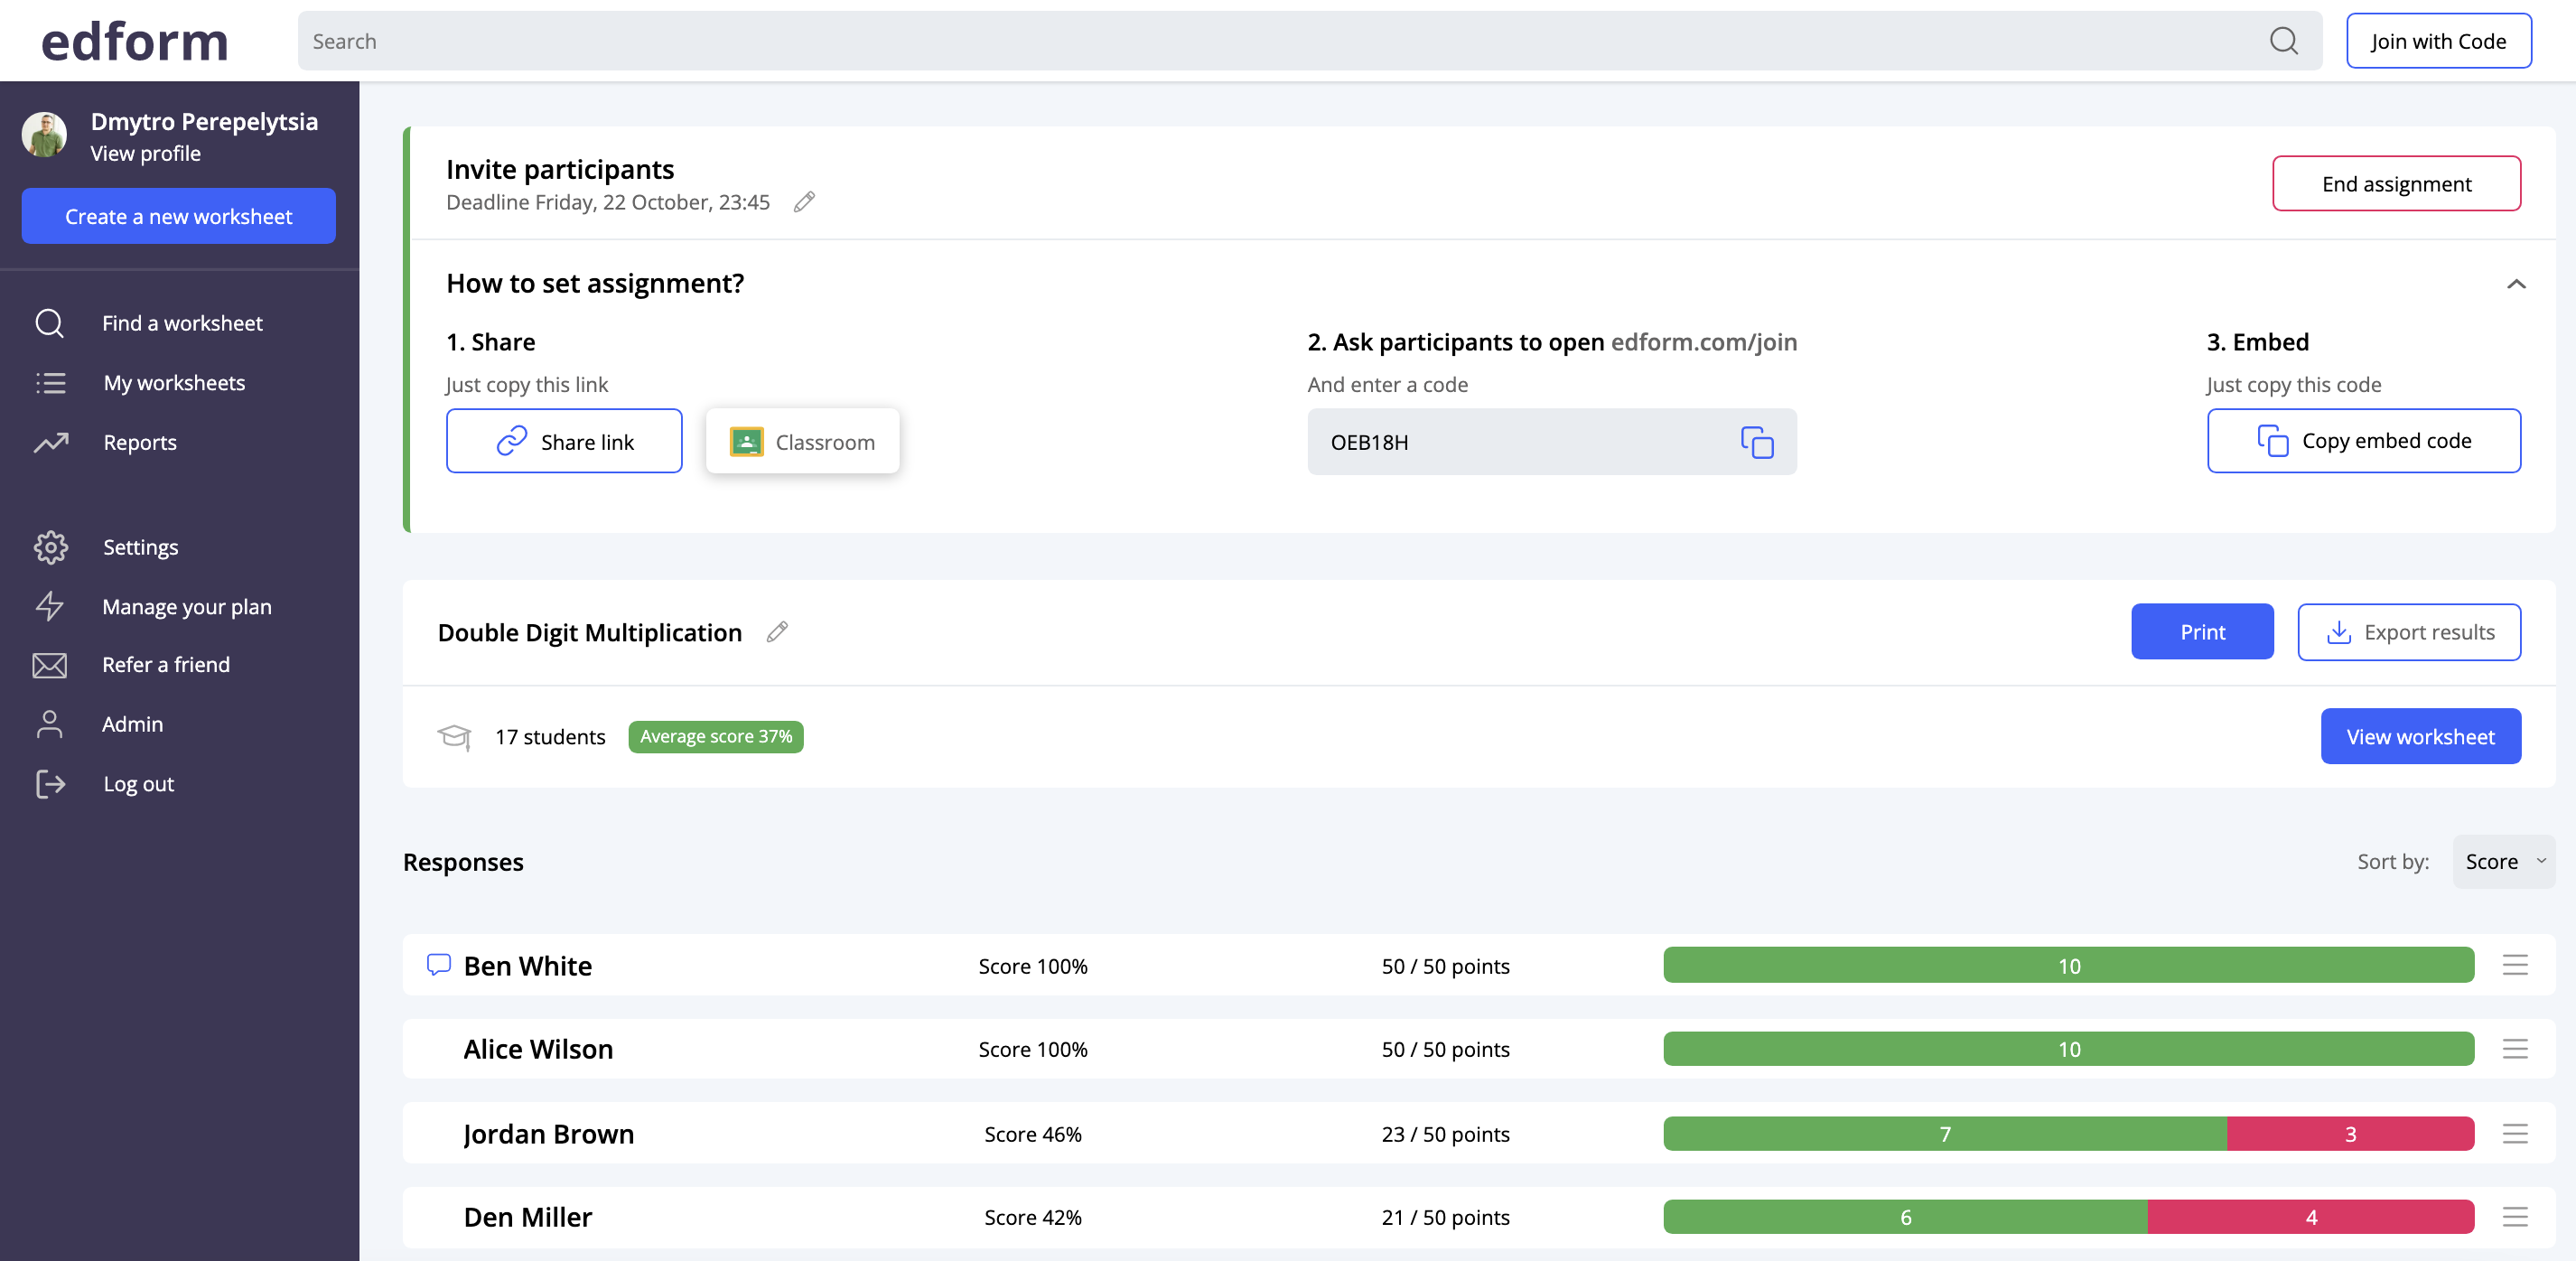Open the row menu icon for Den Miller
Viewport: 2576px width, 1261px height.
(x=2515, y=1217)
